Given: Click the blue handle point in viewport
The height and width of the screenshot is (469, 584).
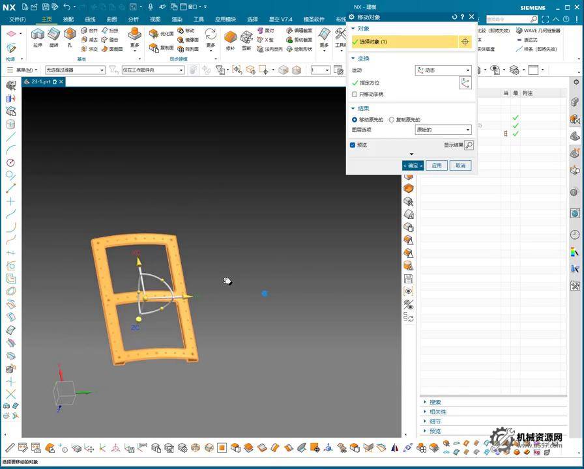Looking at the screenshot, I should (x=265, y=294).
